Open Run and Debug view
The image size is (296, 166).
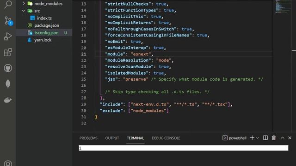(x=8, y=36)
